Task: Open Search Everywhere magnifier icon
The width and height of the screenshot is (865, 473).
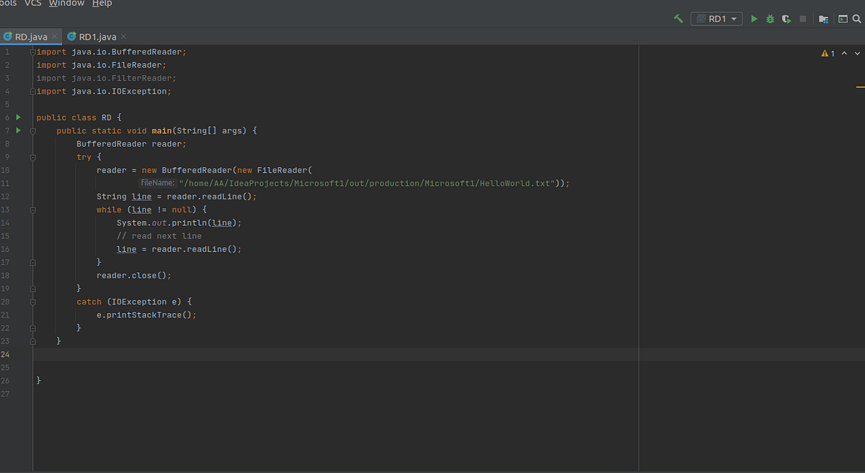Action: (x=856, y=19)
